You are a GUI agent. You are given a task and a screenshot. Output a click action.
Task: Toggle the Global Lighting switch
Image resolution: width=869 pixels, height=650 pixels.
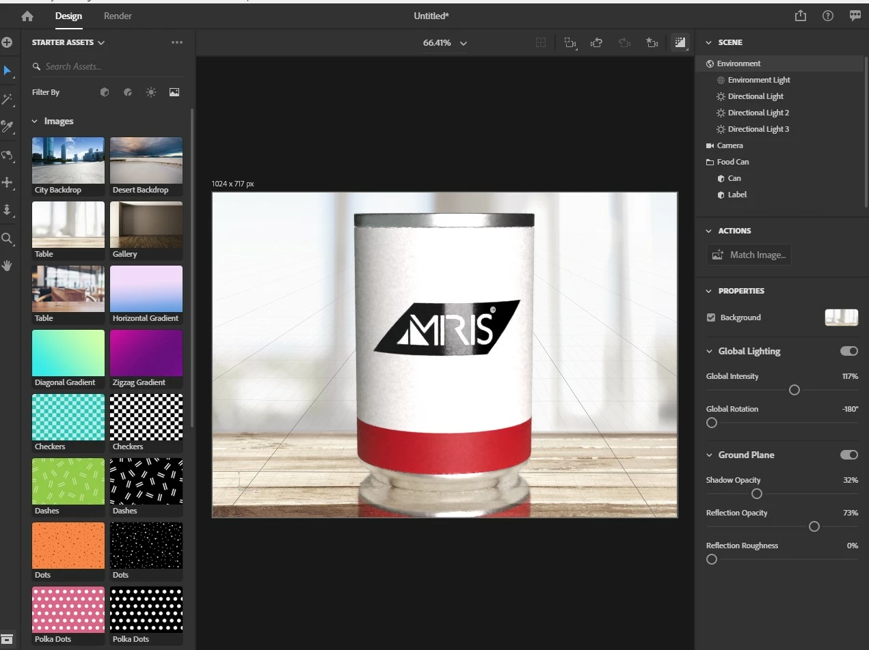849,351
